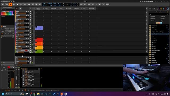Mute the Audio 2 track
Image resolution: width=170 pixels, height=96 pixels.
pyautogui.click(x=30, y=15)
